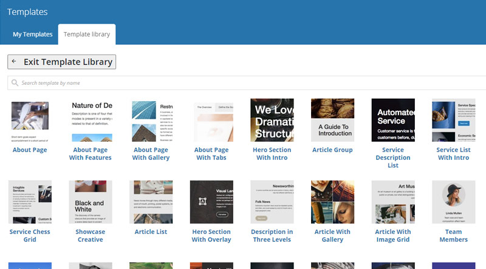Click the Showcase Creative link text

tap(90, 236)
